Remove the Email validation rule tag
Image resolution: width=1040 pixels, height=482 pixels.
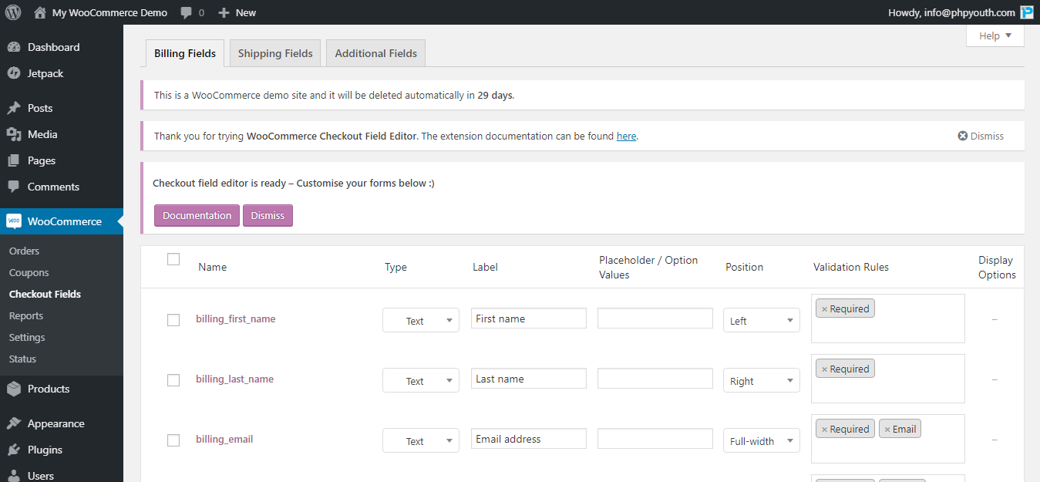[888, 428]
